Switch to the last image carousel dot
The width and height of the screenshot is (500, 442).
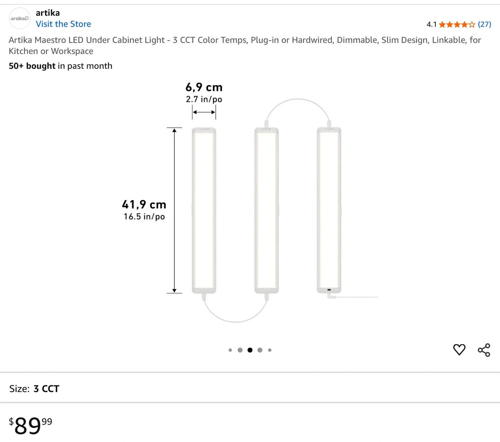270,350
